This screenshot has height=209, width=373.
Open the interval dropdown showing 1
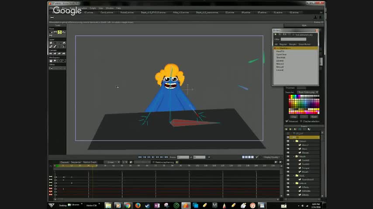124,162
